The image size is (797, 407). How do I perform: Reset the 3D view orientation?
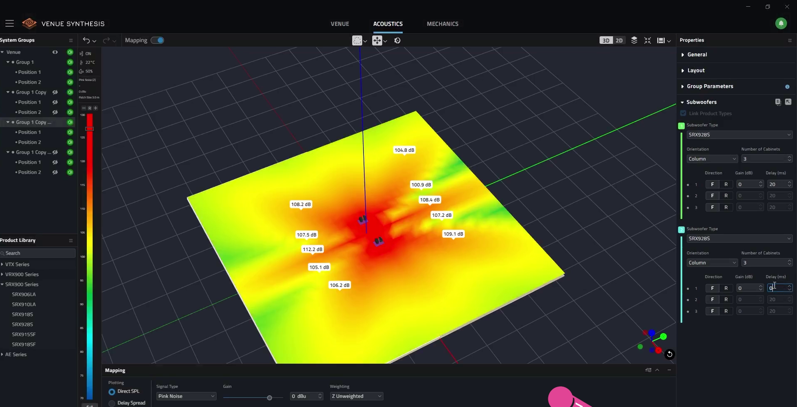pos(669,354)
